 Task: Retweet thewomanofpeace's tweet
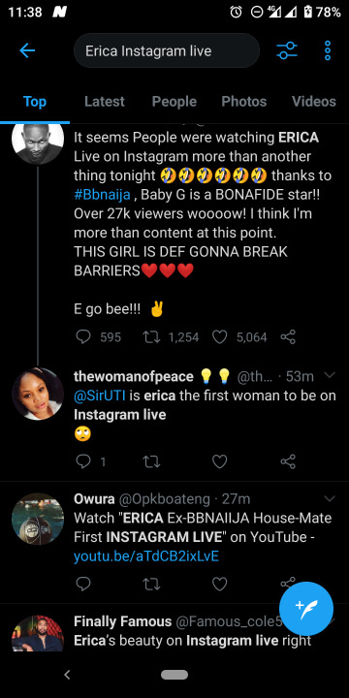(151, 461)
